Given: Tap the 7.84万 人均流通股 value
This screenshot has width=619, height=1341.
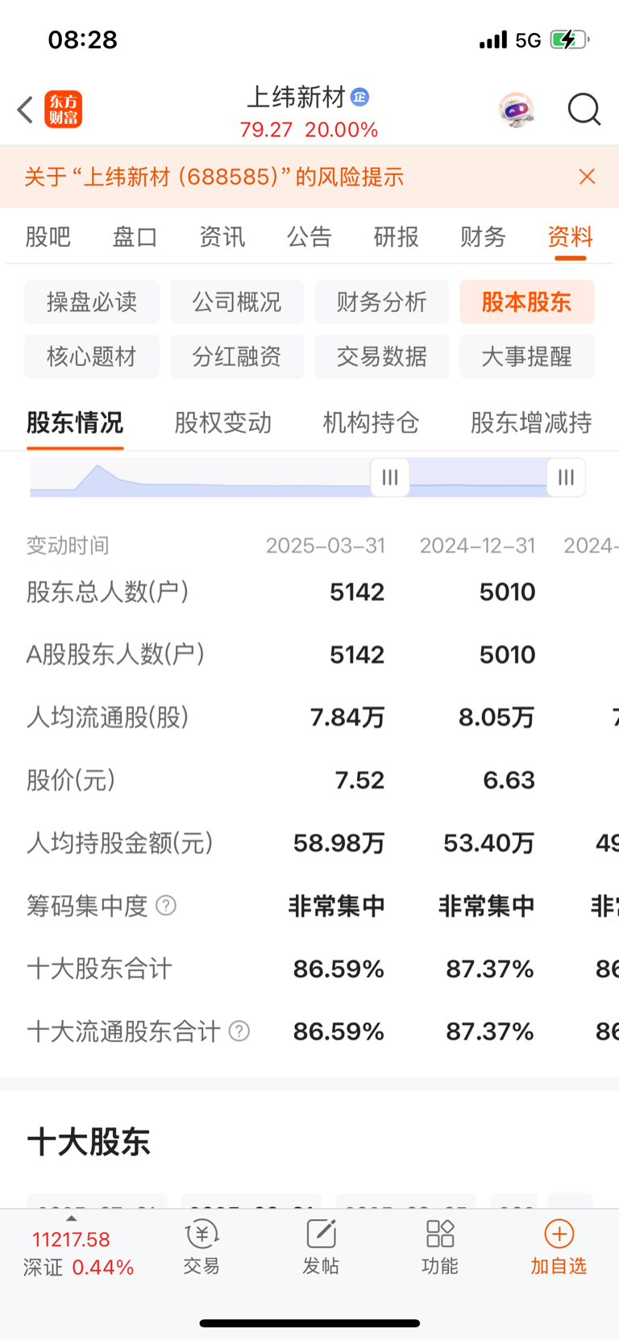Looking at the screenshot, I should click(347, 718).
